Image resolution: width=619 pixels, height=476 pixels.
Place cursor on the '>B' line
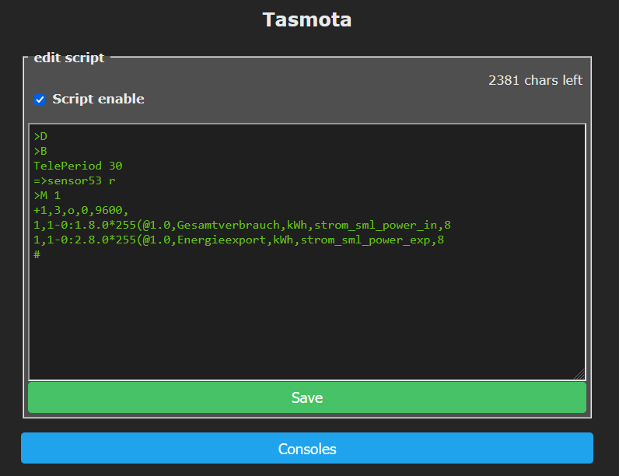tap(40, 151)
